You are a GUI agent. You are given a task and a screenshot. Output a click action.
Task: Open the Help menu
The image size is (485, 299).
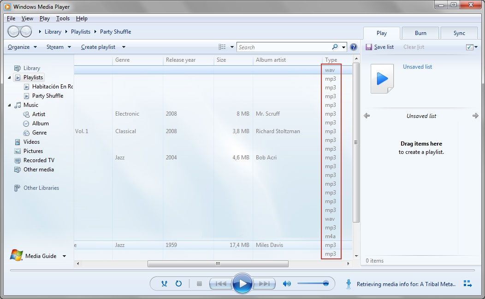coord(82,18)
